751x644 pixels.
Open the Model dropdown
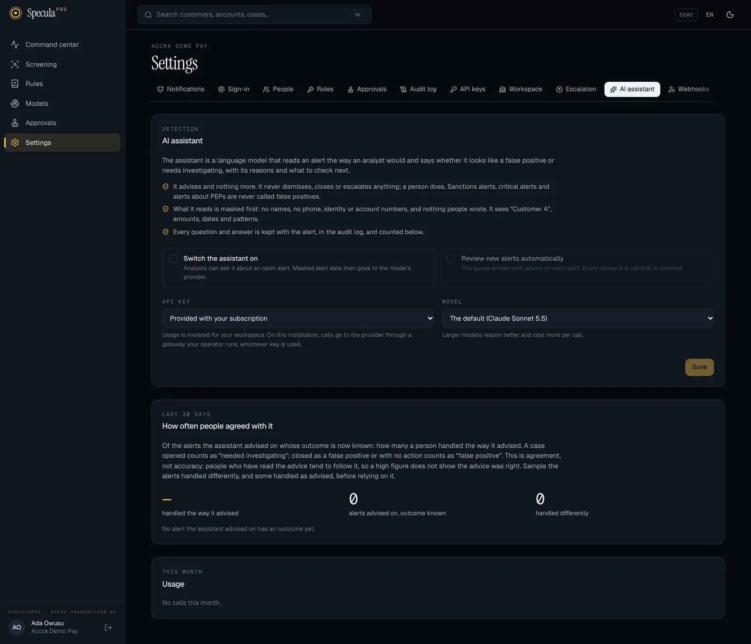click(x=578, y=318)
